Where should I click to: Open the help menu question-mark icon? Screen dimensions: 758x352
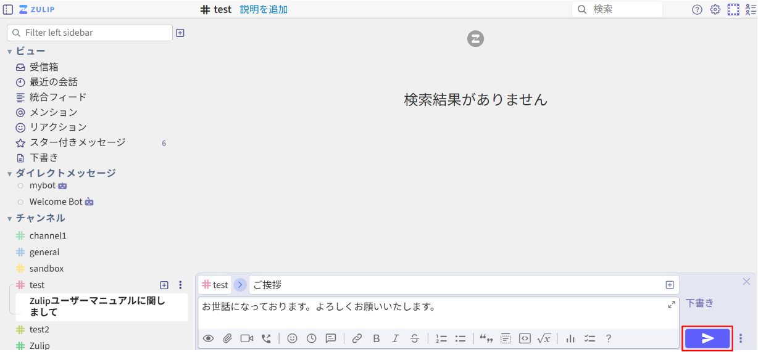coord(698,9)
